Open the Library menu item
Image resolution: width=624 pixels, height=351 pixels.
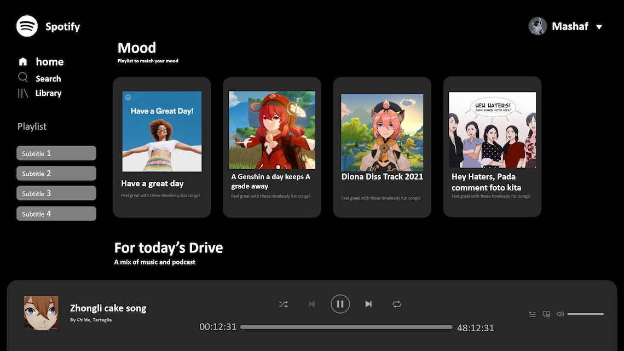(49, 93)
